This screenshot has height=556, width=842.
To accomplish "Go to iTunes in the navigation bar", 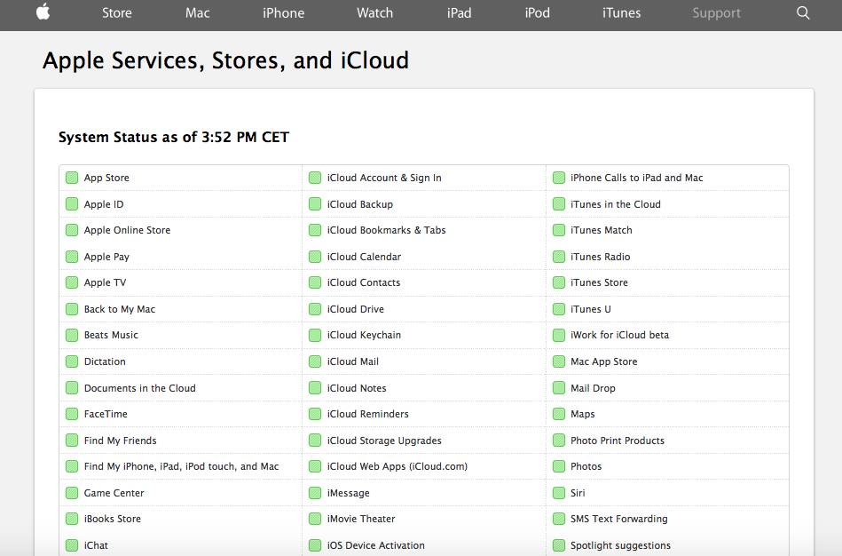I will (621, 13).
